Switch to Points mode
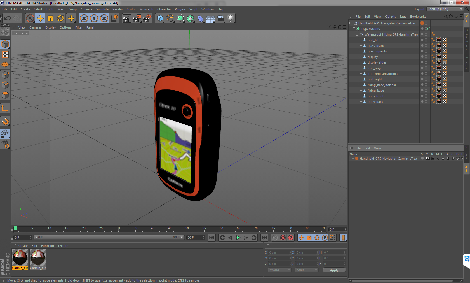 tap(5, 75)
